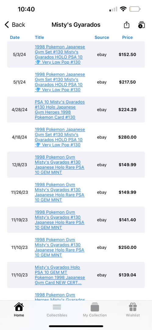Open the 11/26/23 listing title link

59,193
